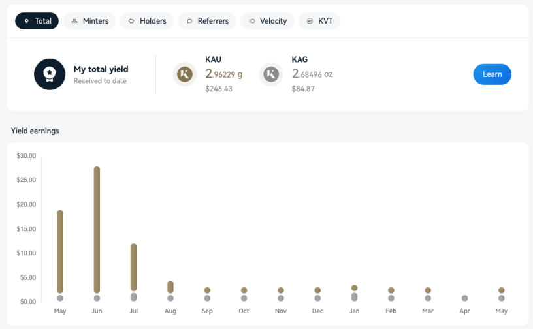Image resolution: width=533 pixels, height=329 pixels.
Task: Switch to the Minters tab
Action: point(89,21)
